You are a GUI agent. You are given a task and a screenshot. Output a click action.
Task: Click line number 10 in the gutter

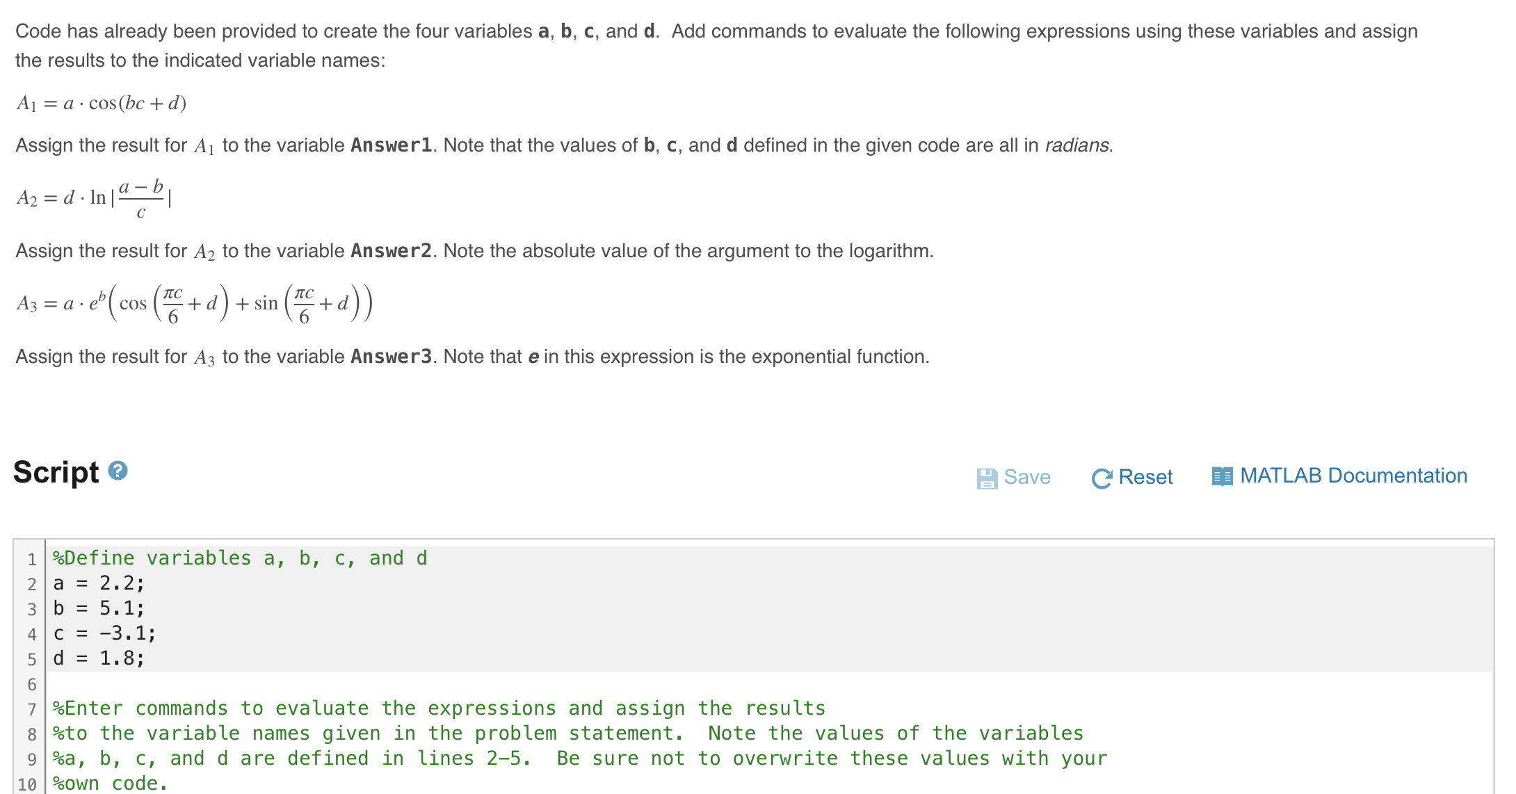pyautogui.click(x=29, y=783)
